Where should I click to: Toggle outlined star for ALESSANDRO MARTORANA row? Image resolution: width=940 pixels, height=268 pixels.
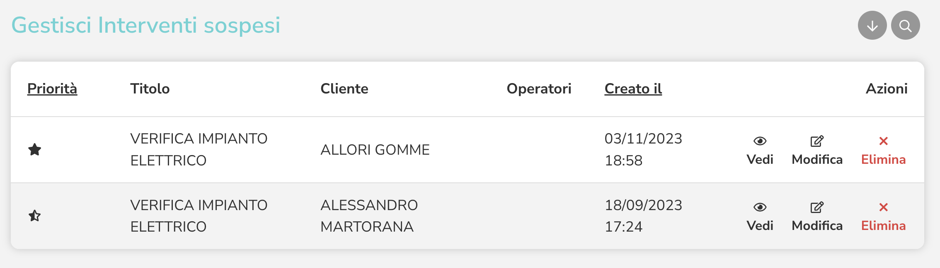(35, 216)
